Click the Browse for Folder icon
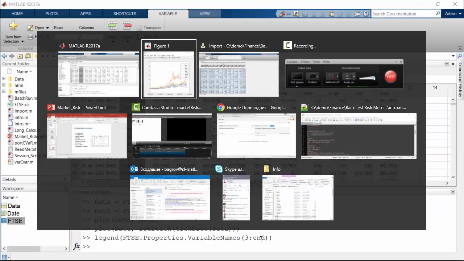The height and width of the screenshot is (261, 464). [x=28, y=56]
